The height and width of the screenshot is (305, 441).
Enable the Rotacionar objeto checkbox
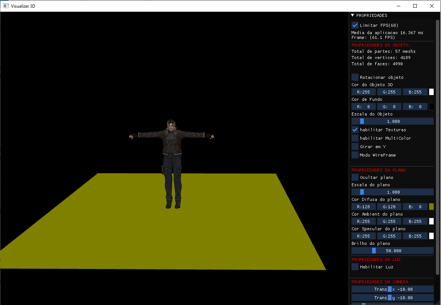tap(355, 77)
